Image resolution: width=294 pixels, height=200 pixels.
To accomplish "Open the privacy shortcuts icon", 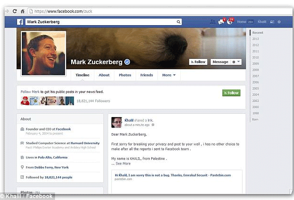I will [272, 22].
